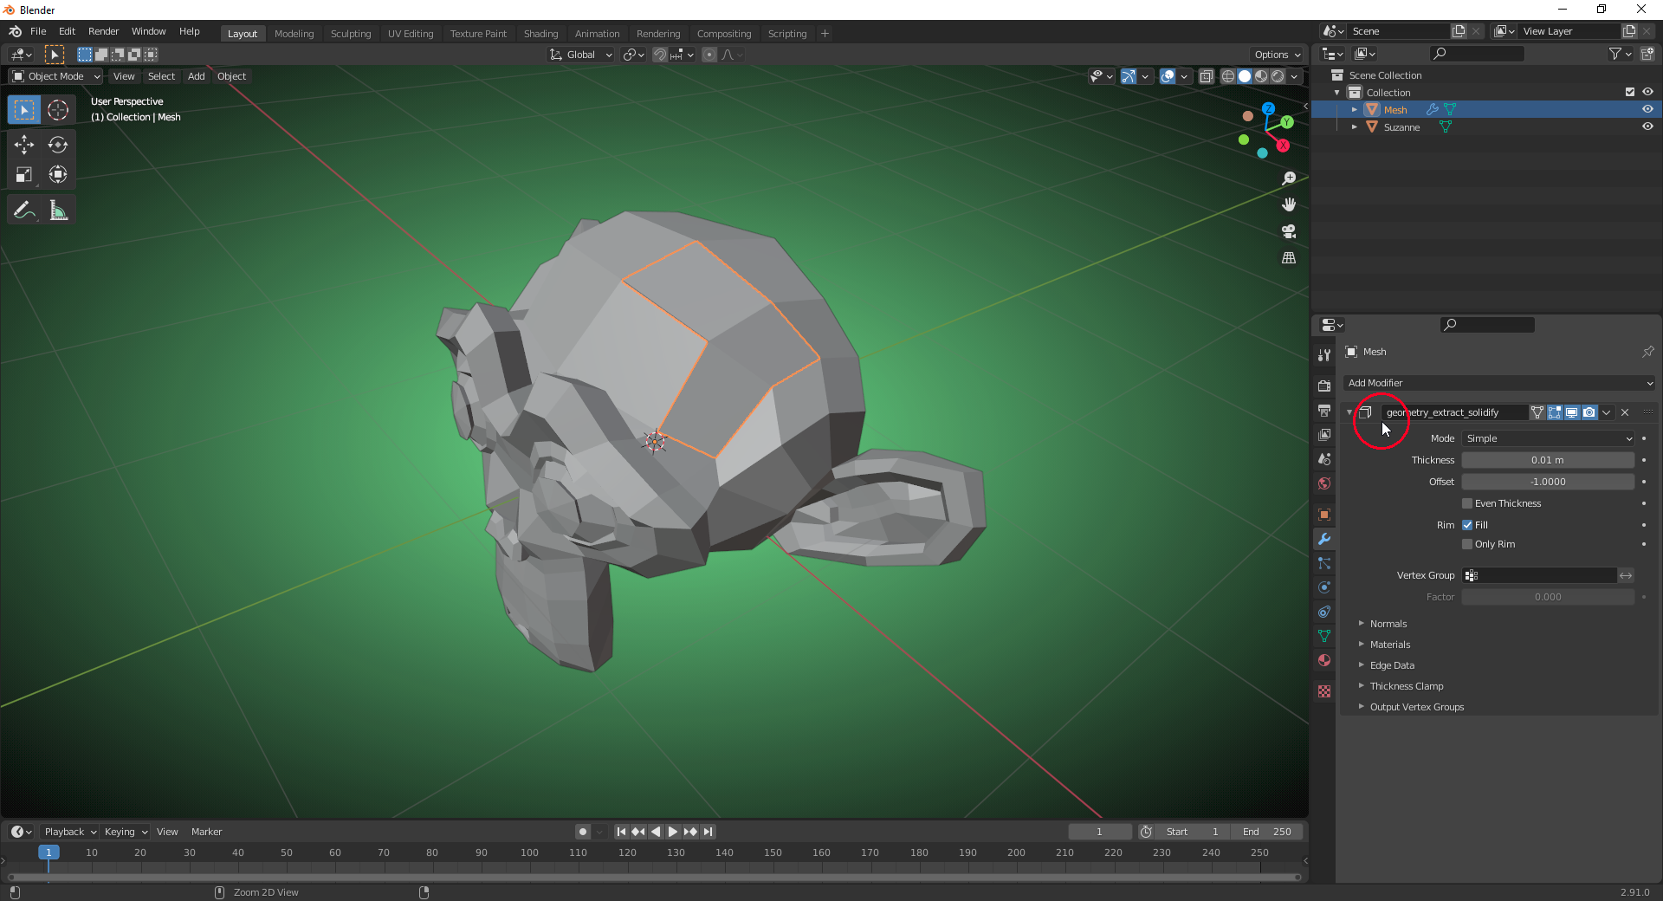Activate the Transform tool
Viewport: 1663px width, 901px height.
[x=58, y=175]
